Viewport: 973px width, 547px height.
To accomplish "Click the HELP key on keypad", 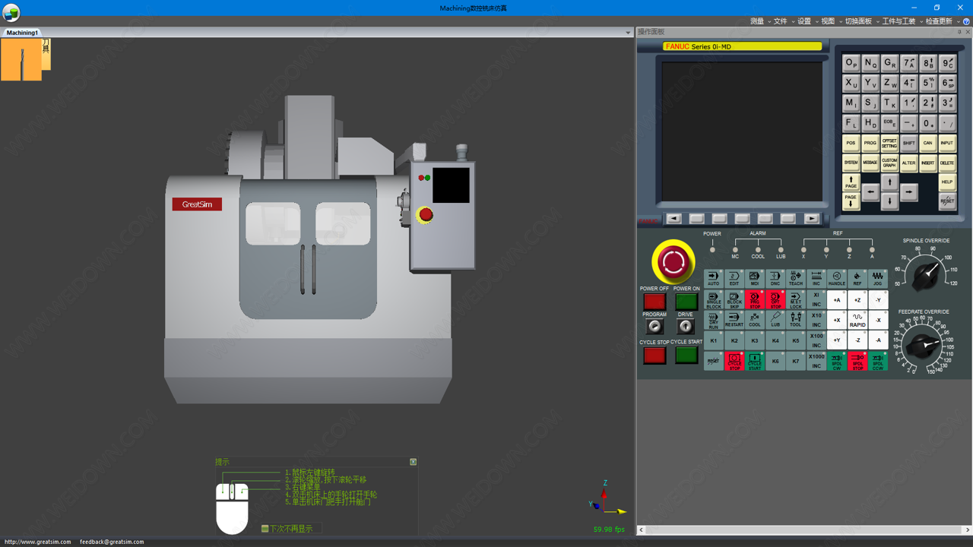I will [x=946, y=182].
